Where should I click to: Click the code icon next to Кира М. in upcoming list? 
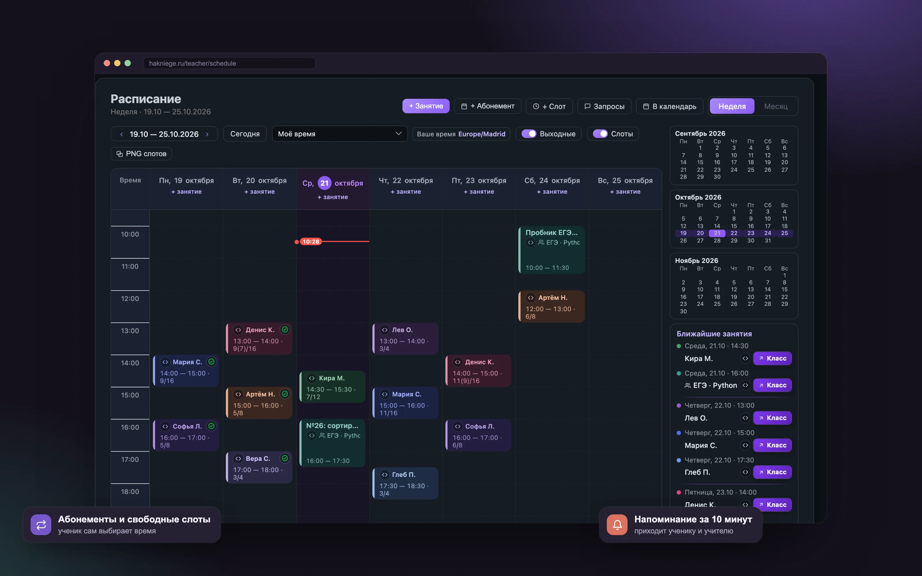745,358
